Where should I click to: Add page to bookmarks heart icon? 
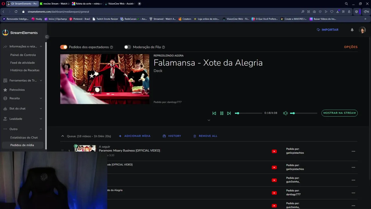[332, 12]
